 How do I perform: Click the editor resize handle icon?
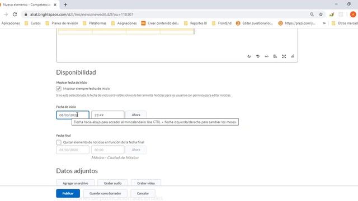click(x=293, y=56)
